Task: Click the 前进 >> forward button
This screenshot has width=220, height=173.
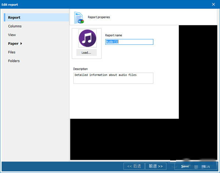Action: click(156, 166)
